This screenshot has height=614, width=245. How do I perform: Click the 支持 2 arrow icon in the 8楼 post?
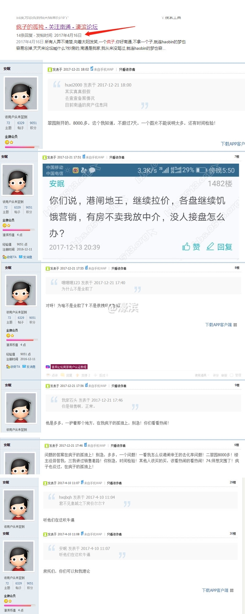77,375
